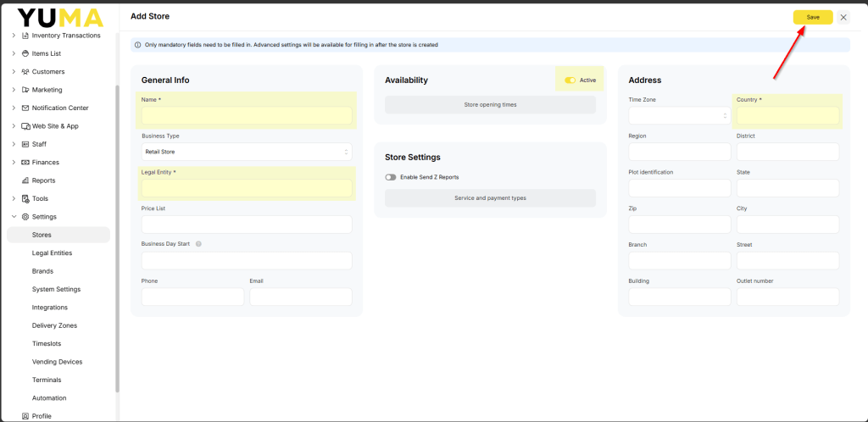Open Legal Entities settings page

pos(52,253)
